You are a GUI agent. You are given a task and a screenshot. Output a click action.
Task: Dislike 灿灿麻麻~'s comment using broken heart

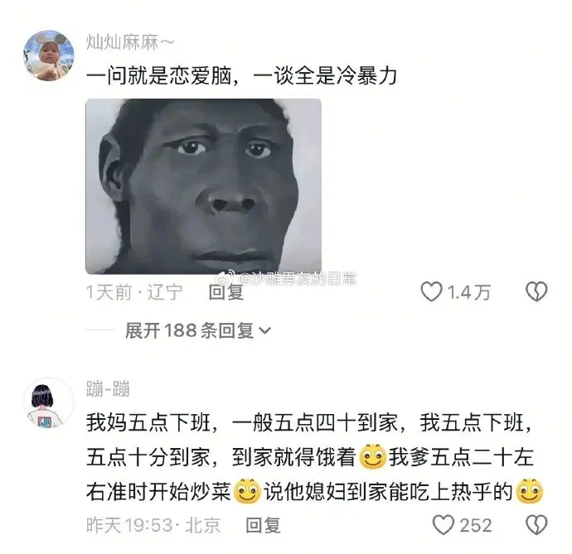[x=536, y=292]
